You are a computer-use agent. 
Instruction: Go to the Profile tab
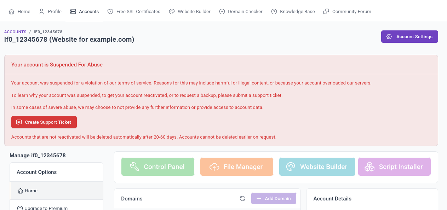pos(50,12)
